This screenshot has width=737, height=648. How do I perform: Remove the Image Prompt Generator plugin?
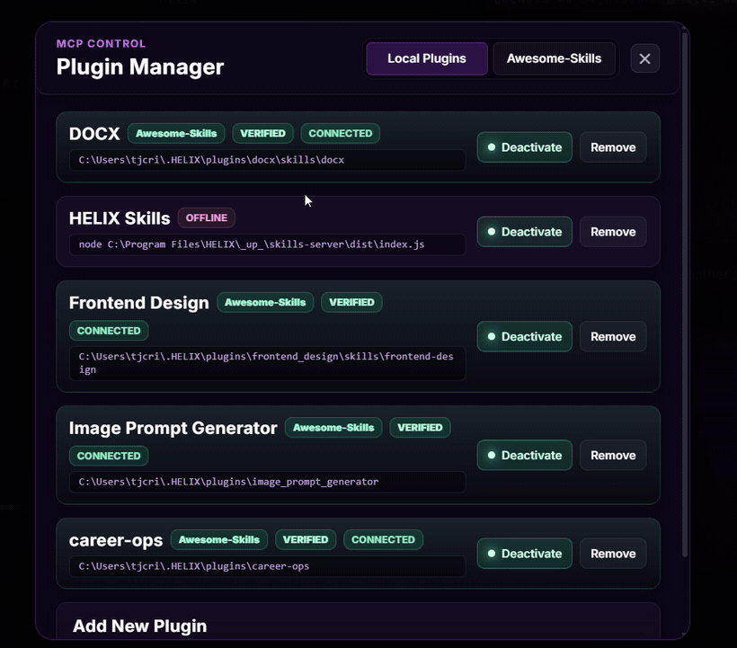coord(613,456)
